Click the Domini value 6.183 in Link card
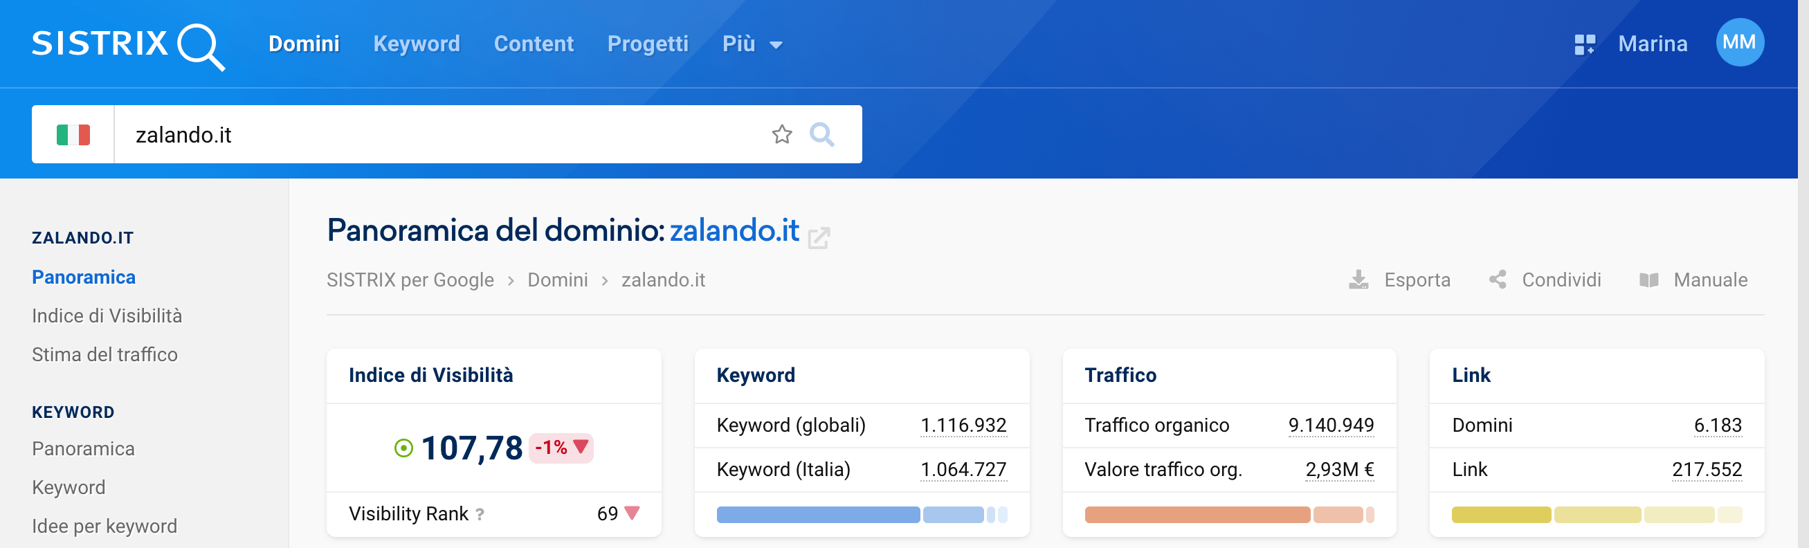Viewport: 1809px width, 548px height. (1718, 425)
